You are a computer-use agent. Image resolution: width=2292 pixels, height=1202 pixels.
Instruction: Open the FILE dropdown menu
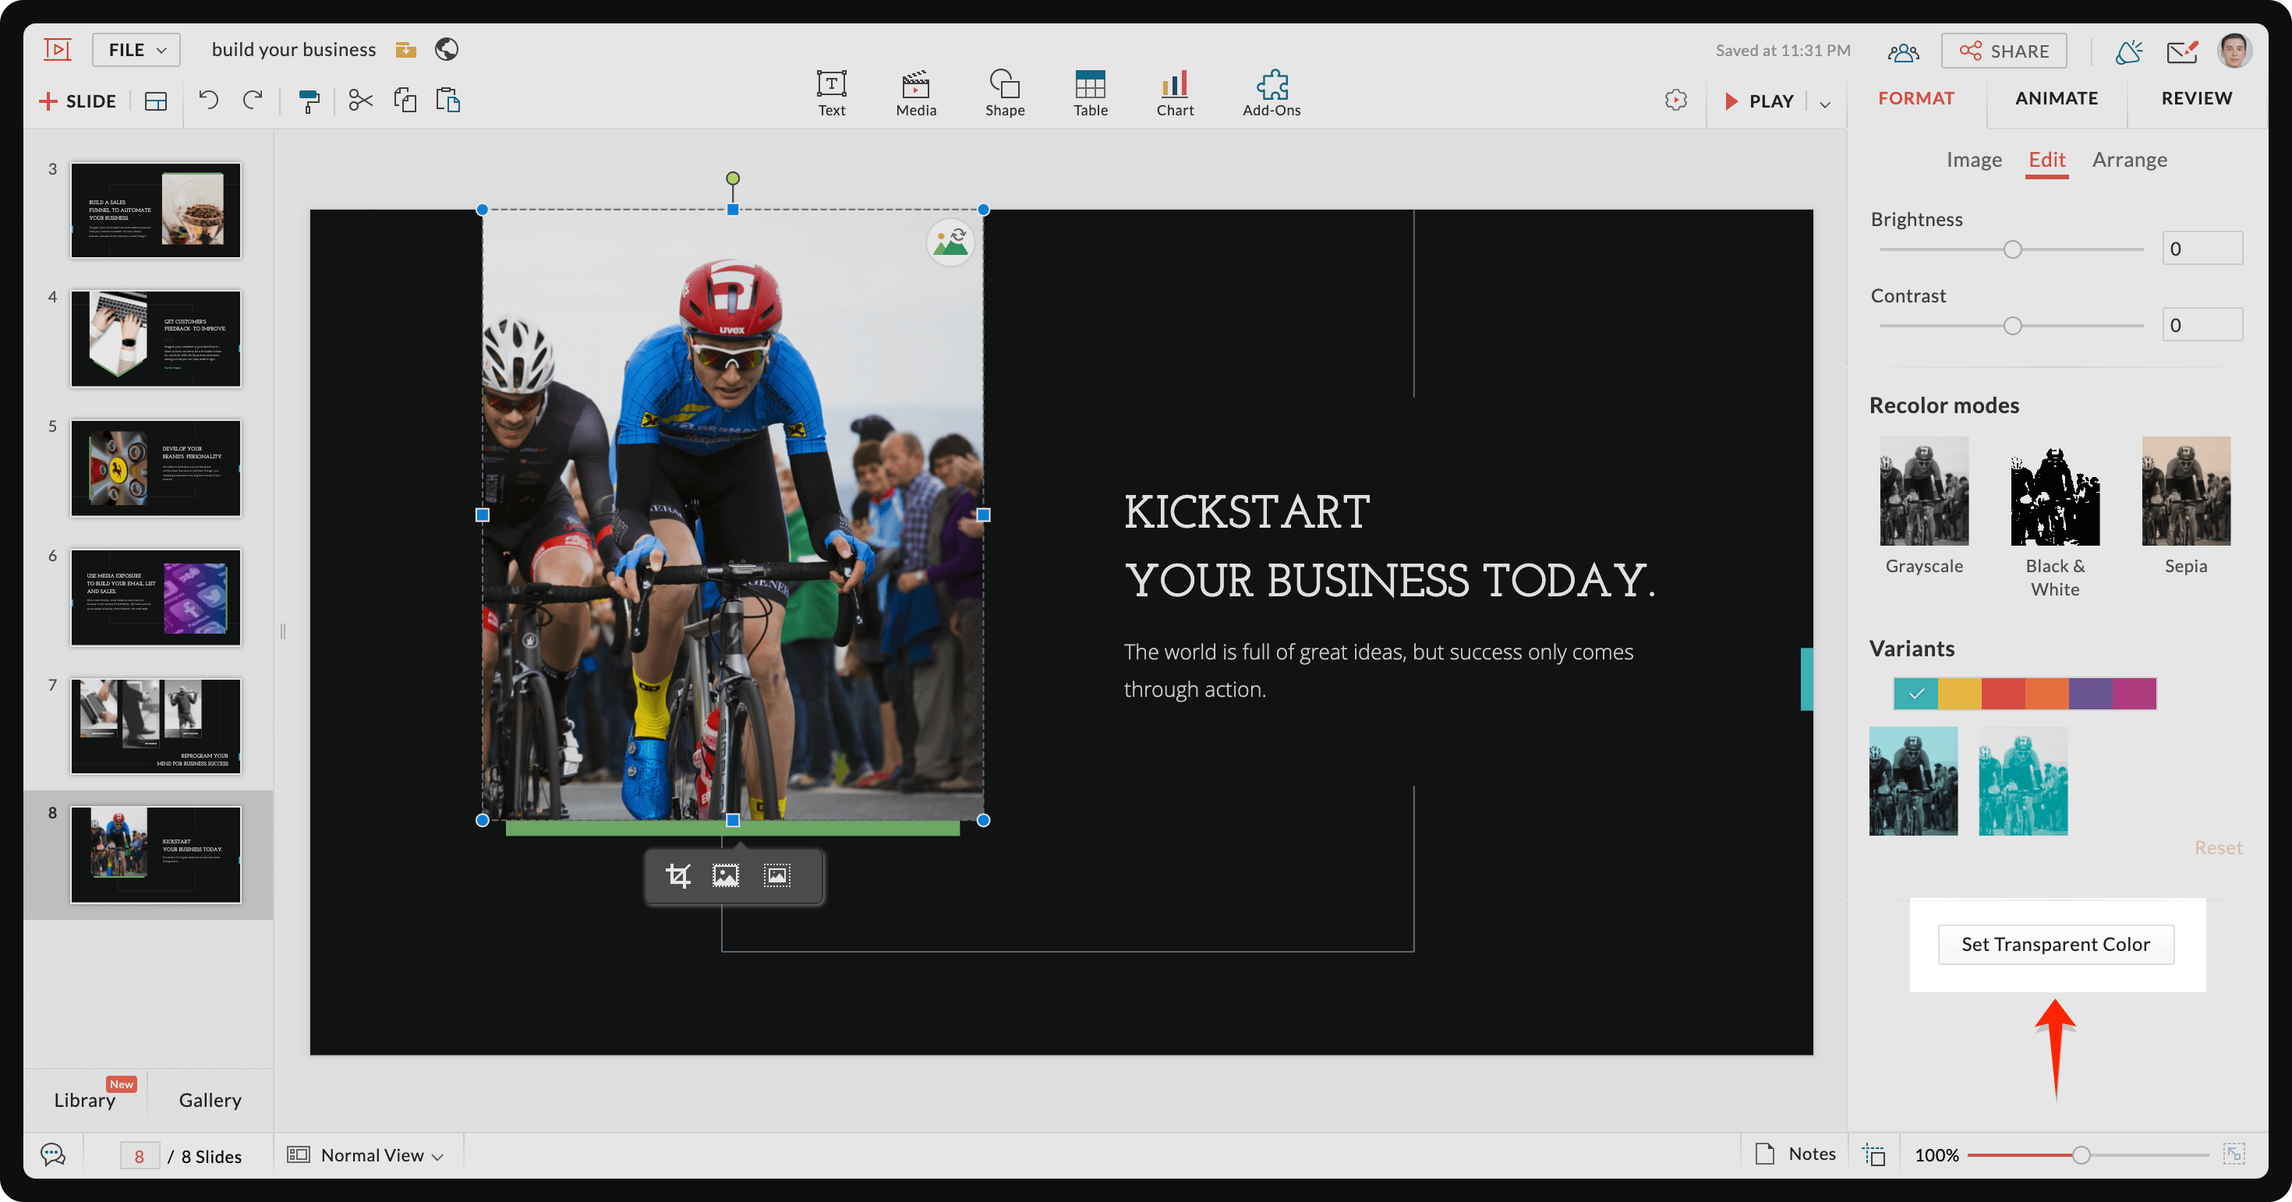pos(136,50)
